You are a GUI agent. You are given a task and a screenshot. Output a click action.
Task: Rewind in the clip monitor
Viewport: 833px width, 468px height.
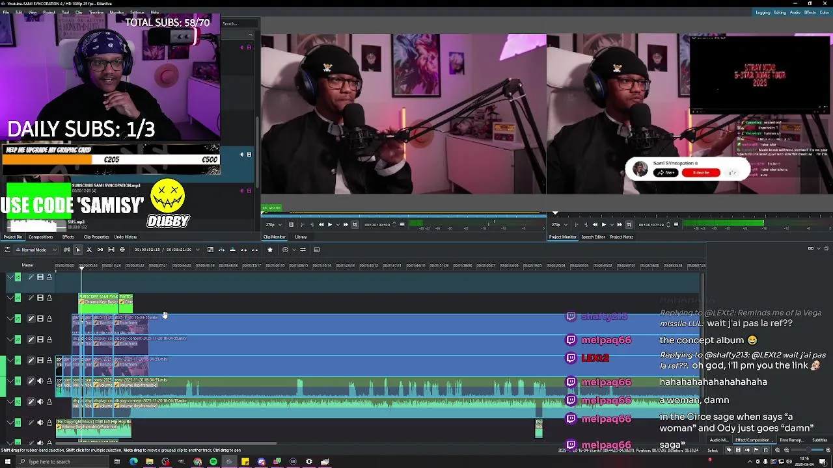tap(321, 225)
